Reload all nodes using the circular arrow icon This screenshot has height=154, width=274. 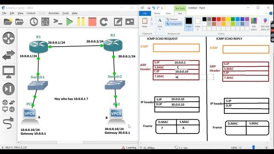point(104,22)
